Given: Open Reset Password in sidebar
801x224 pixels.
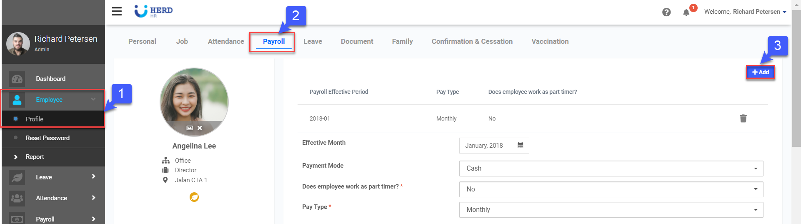Looking at the screenshot, I should [48, 138].
